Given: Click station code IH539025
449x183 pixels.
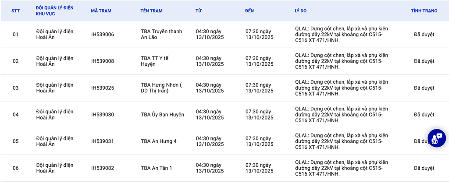Looking at the screenshot, I should point(102,88).
